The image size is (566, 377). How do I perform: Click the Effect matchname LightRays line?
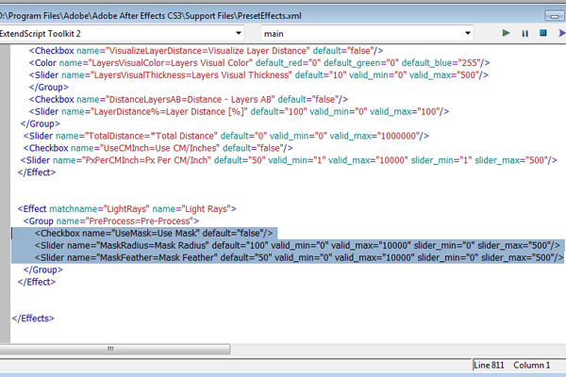coord(127,209)
